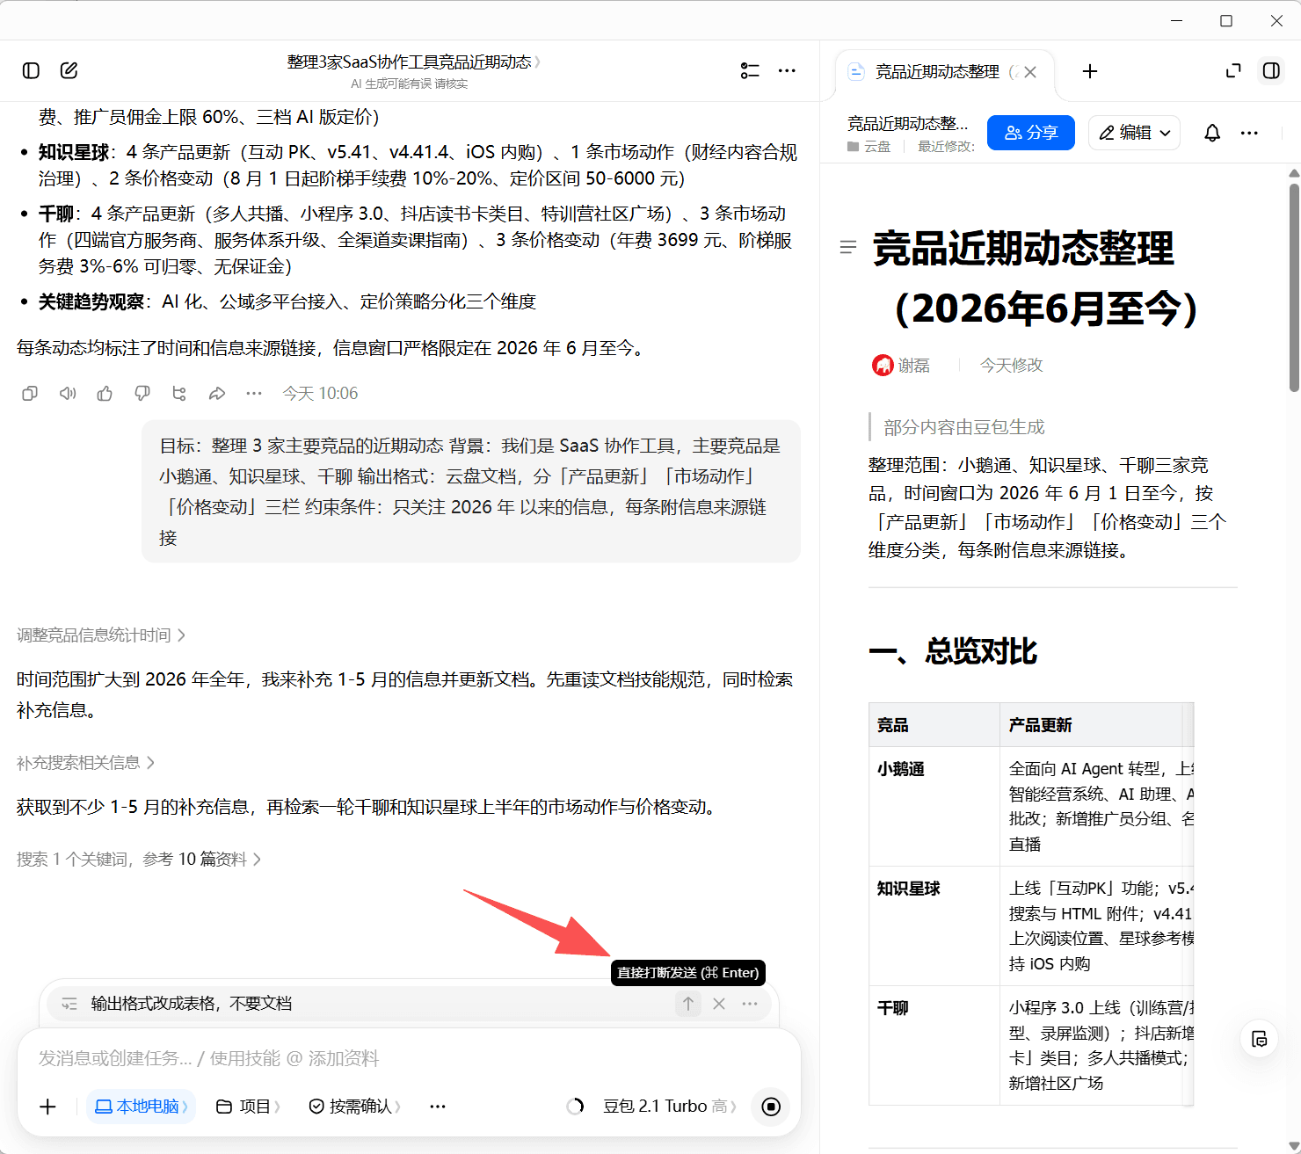Stop the generation with stop button
Image resolution: width=1301 pixels, height=1154 pixels.
coord(771,1107)
